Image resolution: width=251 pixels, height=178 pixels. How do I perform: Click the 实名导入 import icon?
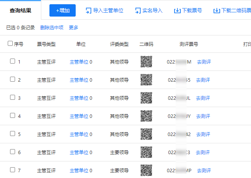pos(138,11)
